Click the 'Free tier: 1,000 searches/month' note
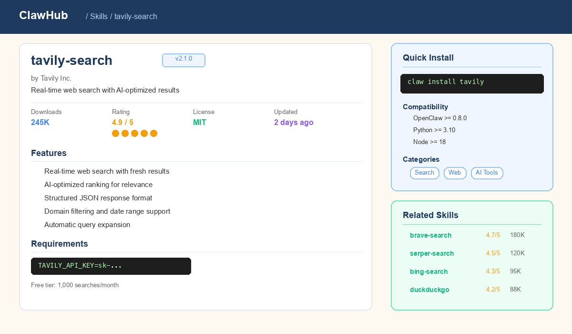This screenshot has width=572, height=334. 75,285
